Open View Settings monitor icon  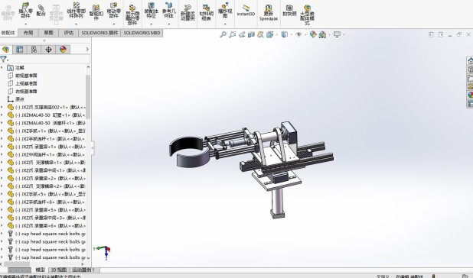pyautogui.click(x=337, y=34)
